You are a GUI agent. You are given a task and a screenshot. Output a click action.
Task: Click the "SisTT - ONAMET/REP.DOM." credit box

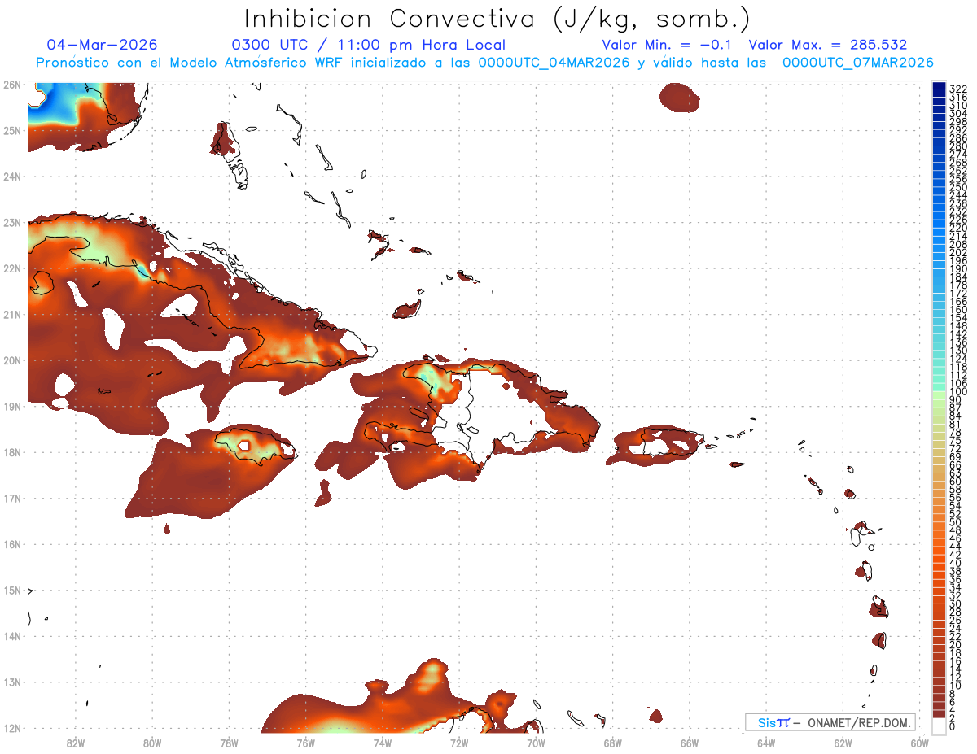click(830, 722)
